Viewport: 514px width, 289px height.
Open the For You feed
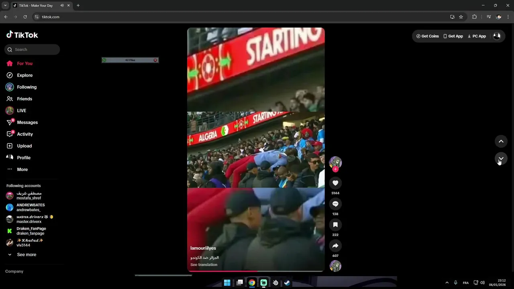(19, 63)
